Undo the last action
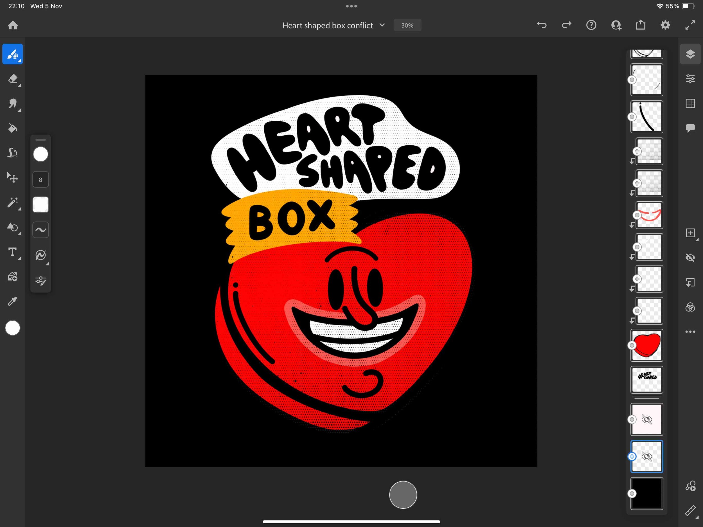 click(542, 25)
